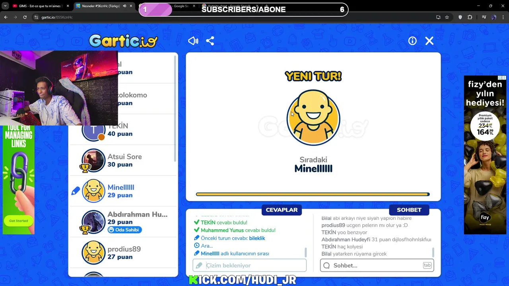Click the chat panel scrollbar
509x286 pixels.
[433, 252]
